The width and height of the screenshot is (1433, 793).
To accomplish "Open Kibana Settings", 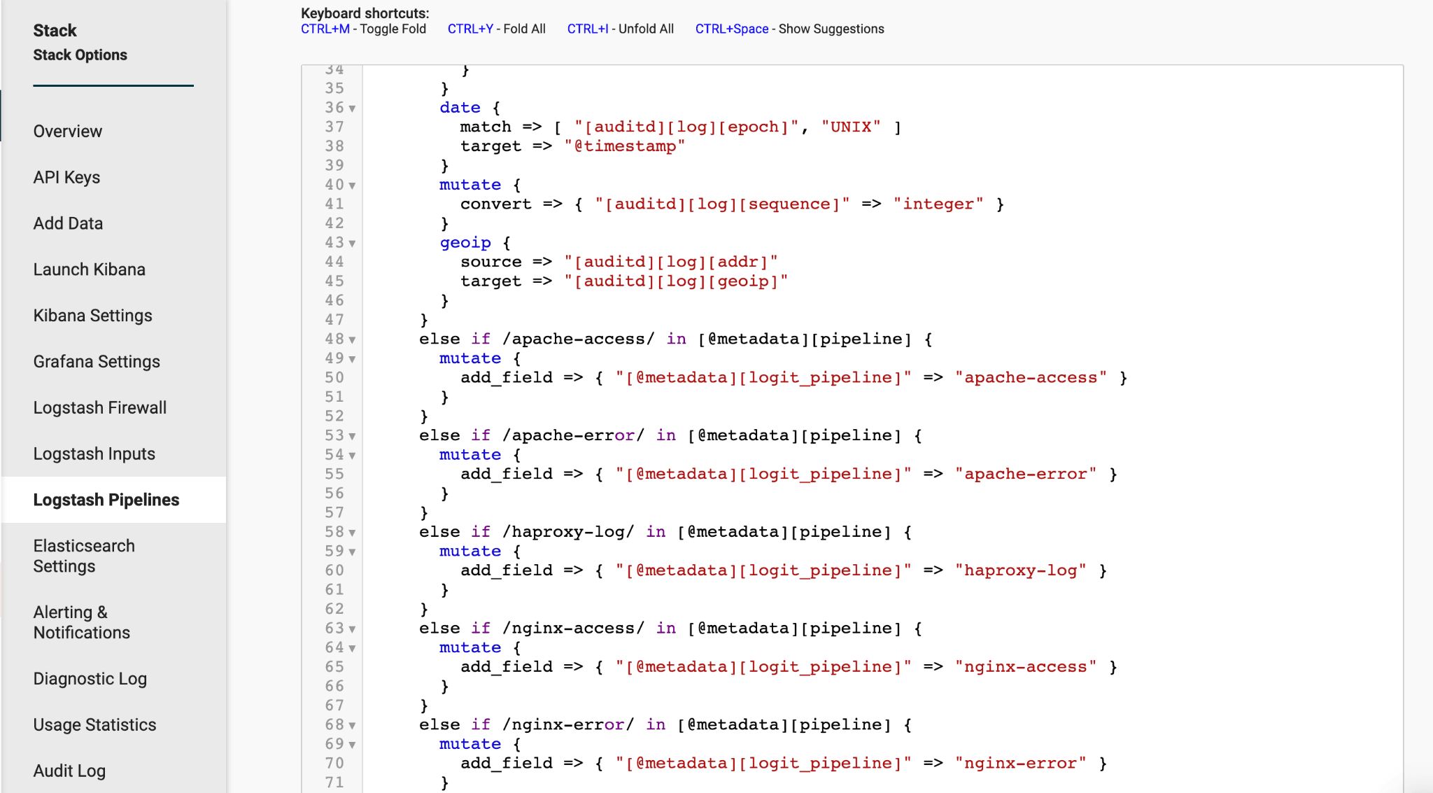I will click(93, 316).
